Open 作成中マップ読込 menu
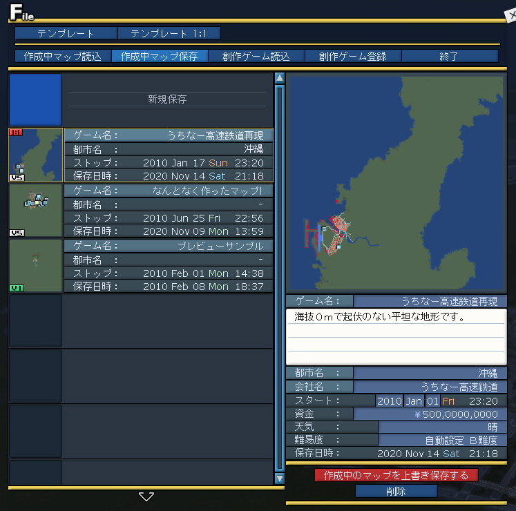This screenshot has width=516, height=511. pyautogui.click(x=63, y=57)
